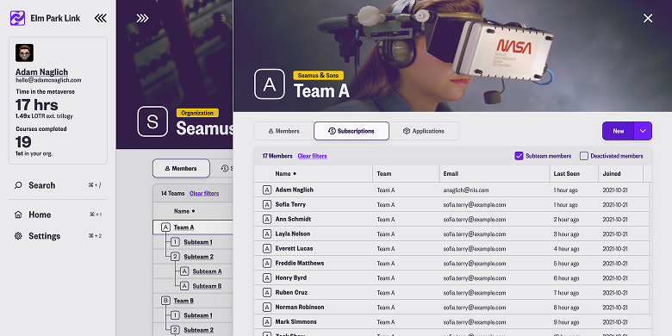Viewport: 672px width, 336px height.
Task: Click the Elm Park Link logo icon
Action: point(17,18)
